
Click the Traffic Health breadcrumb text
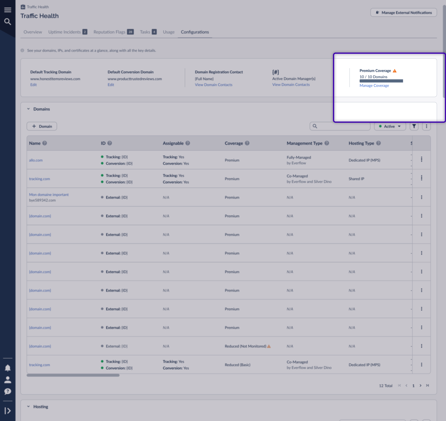[38, 7]
